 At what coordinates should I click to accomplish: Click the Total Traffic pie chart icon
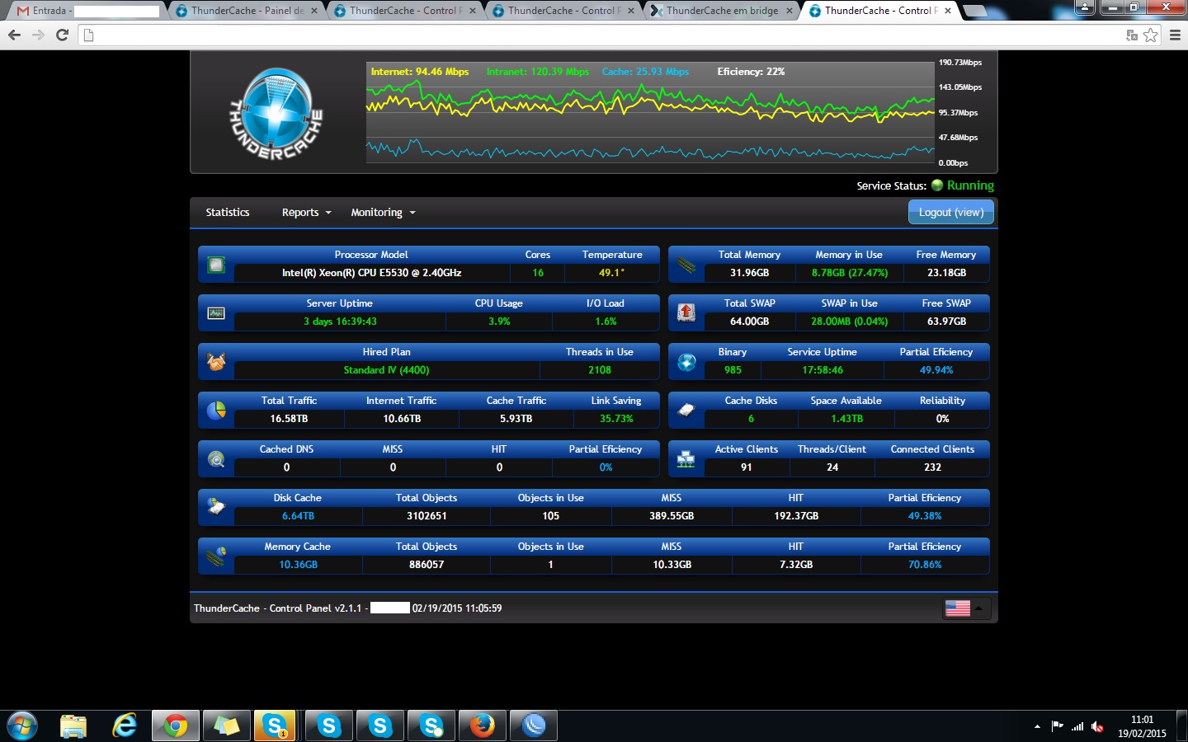pyautogui.click(x=216, y=411)
